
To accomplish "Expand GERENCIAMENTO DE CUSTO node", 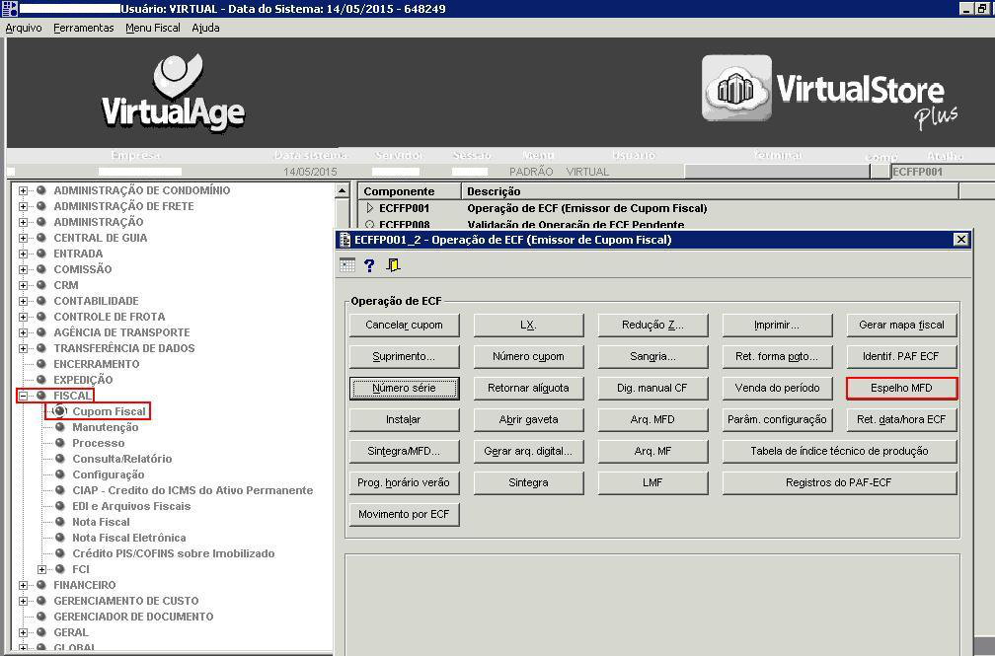I will [23, 601].
